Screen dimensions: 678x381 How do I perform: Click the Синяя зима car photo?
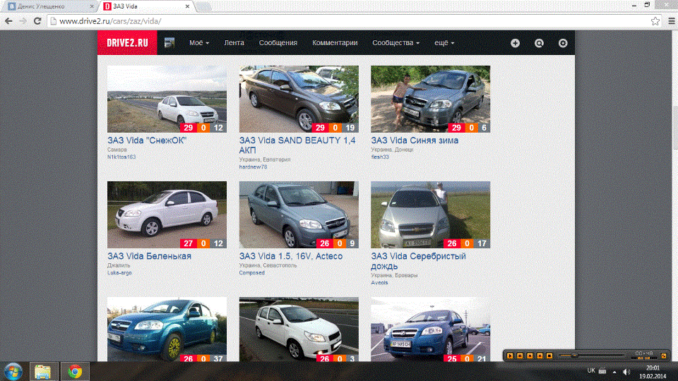[430, 99]
